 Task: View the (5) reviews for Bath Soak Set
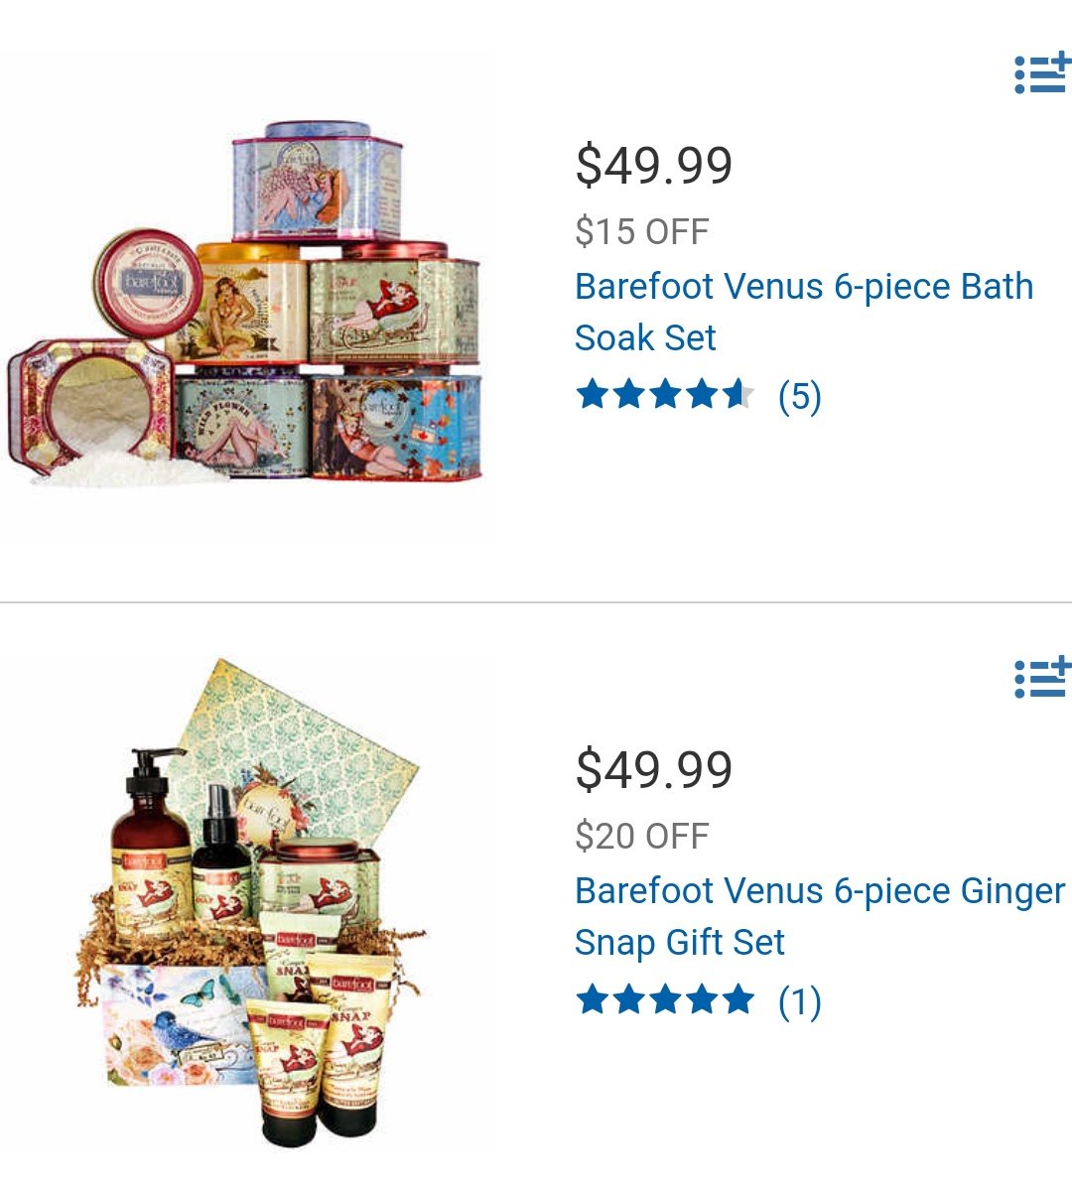pos(799,396)
